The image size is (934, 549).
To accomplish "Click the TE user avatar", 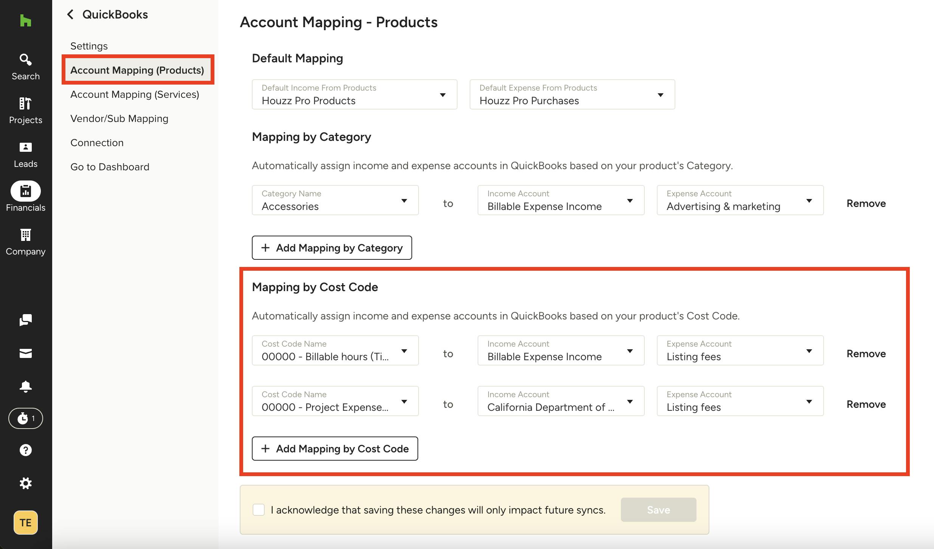I will [25, 523].
